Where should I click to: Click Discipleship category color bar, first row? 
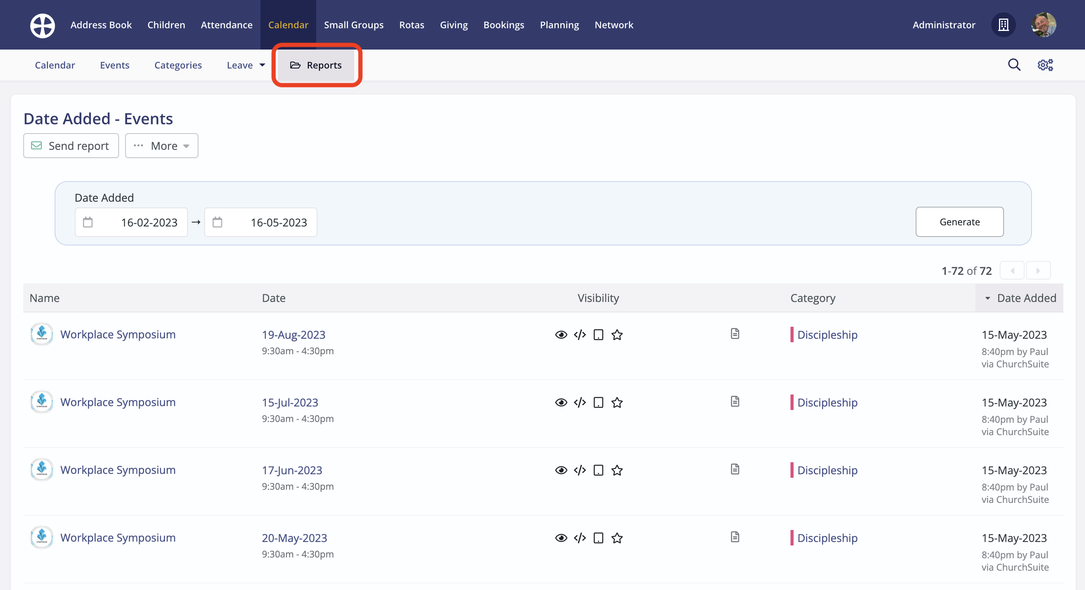(x=792, y=334)
